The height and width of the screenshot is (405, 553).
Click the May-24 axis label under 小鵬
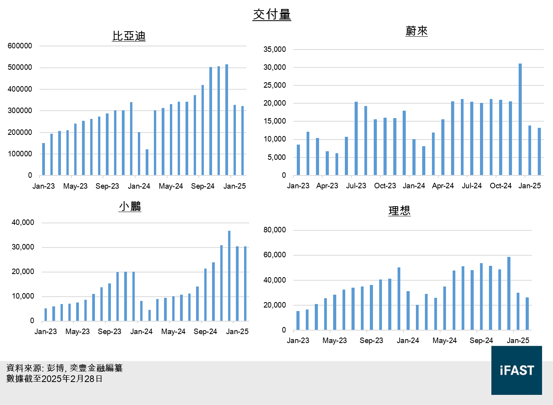[x=173, y=331]
